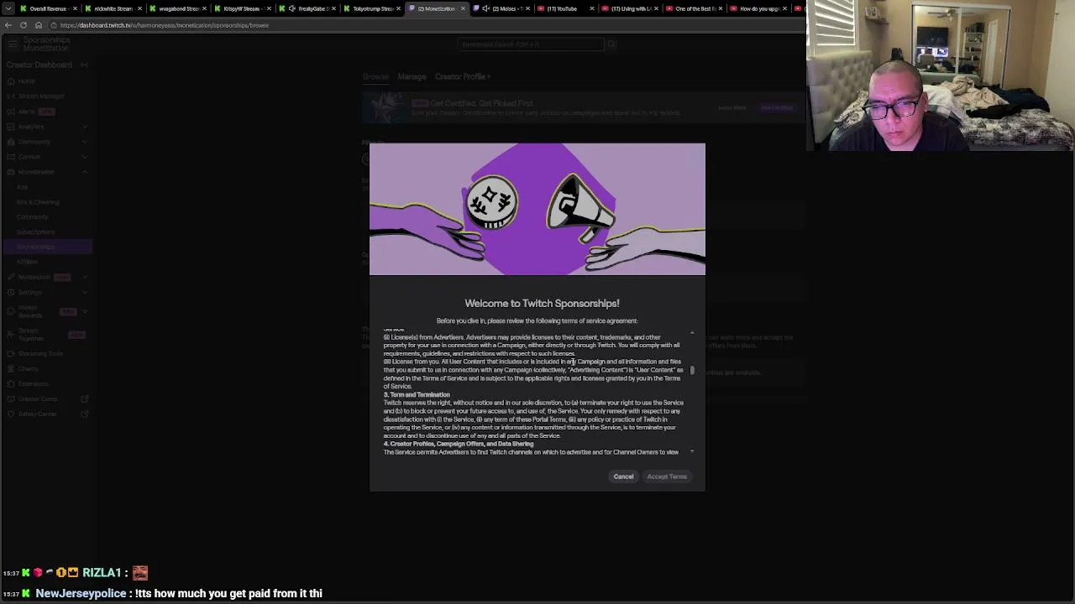Close the (2) Monetization browser tab
1075x604 pixels.
coord(463,8)
